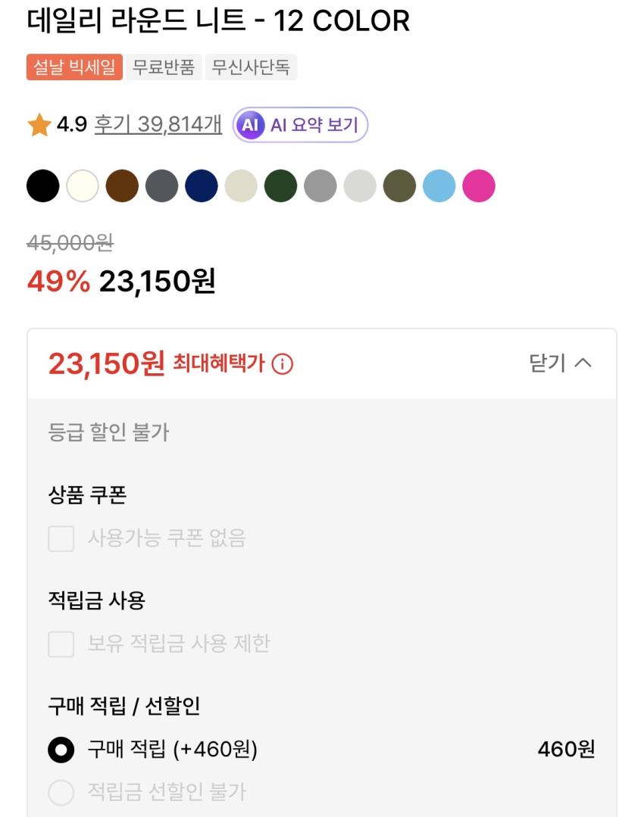Collapse benefit panel with 닫기 chevron
Viewport: 644px width, 817px height.
tap(560, 363)
